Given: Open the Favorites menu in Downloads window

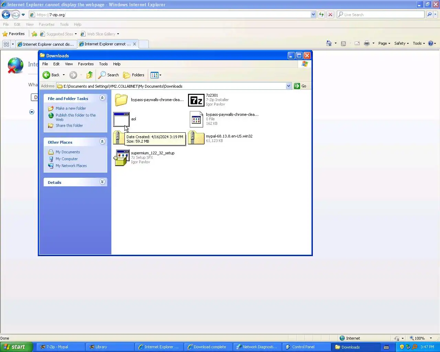Looking at the screenshot, I should 86,64.
